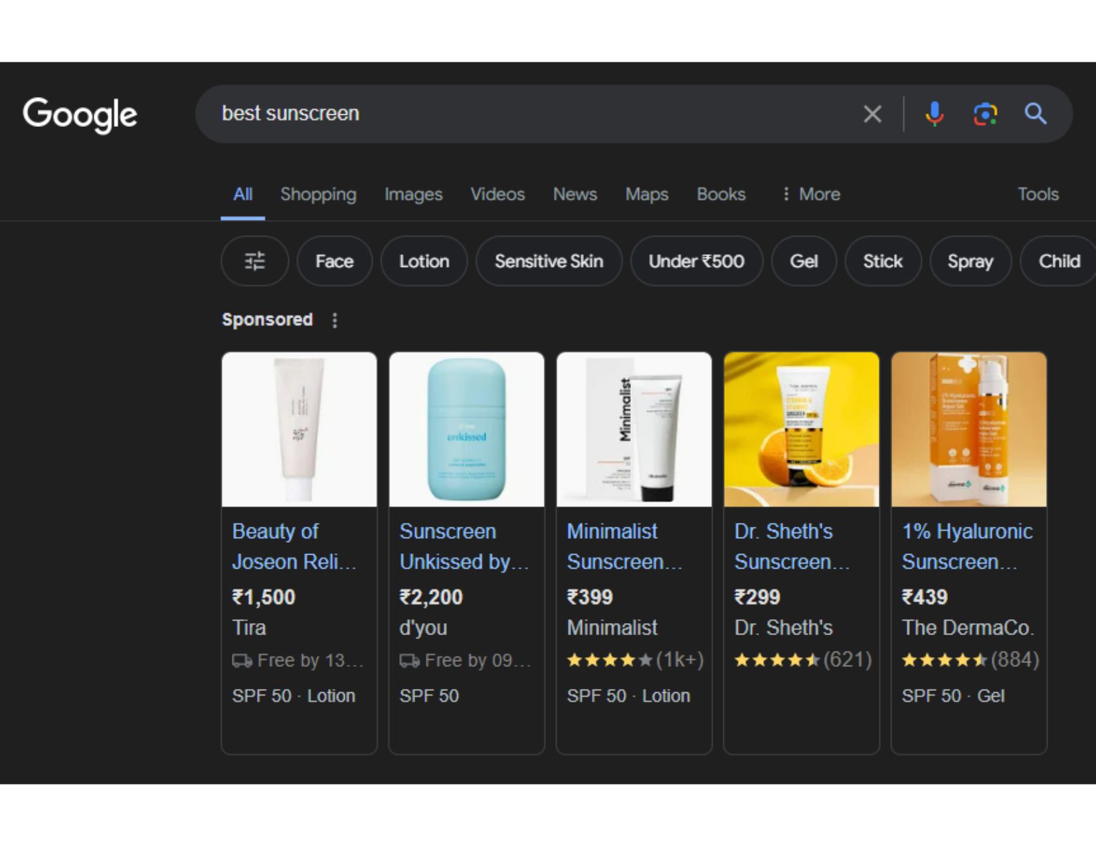Open the Sponsored three-dot options menu
Screen dimensions: 1096x847
coord(334,320)
